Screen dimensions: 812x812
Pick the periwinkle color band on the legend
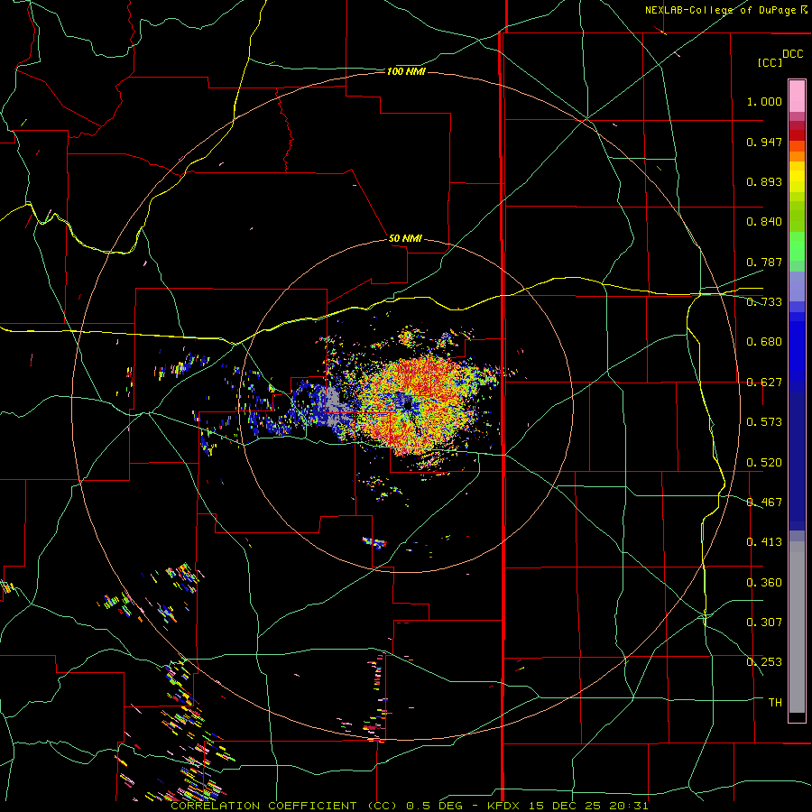click(x=797, y=286)
